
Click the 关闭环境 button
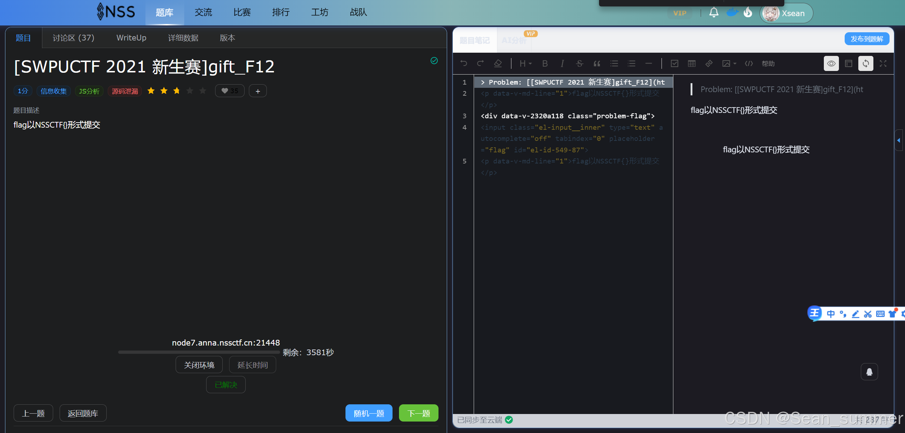click(x=199, y=365)
